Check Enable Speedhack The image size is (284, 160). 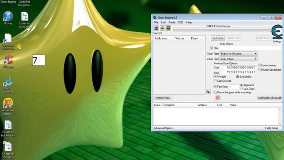259,70
